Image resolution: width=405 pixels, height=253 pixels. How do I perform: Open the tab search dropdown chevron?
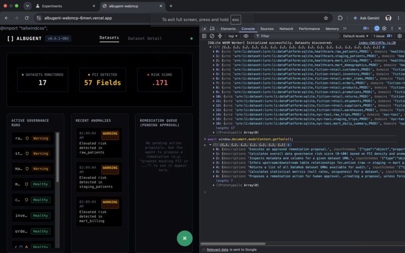[27, 6]
